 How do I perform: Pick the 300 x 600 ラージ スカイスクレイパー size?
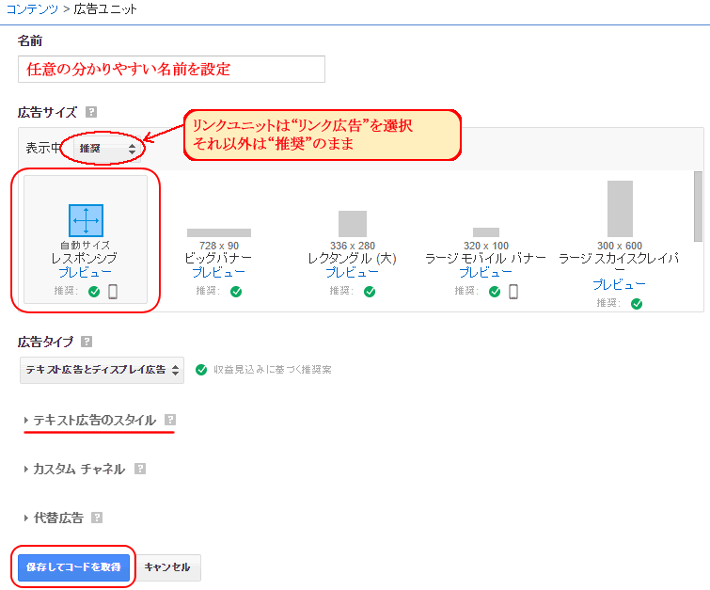pos(619,209)
